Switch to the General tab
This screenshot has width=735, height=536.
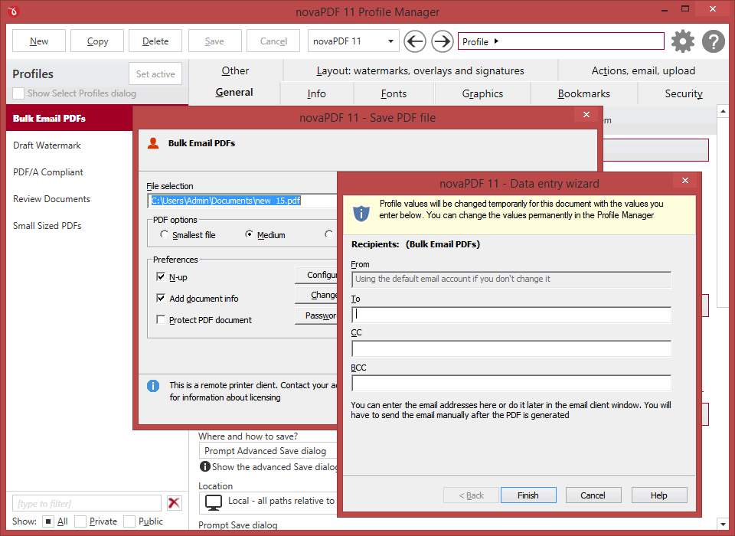click(234, 93)
